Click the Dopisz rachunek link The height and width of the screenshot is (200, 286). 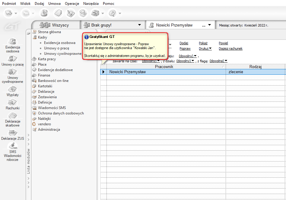[x=230, y=48]
